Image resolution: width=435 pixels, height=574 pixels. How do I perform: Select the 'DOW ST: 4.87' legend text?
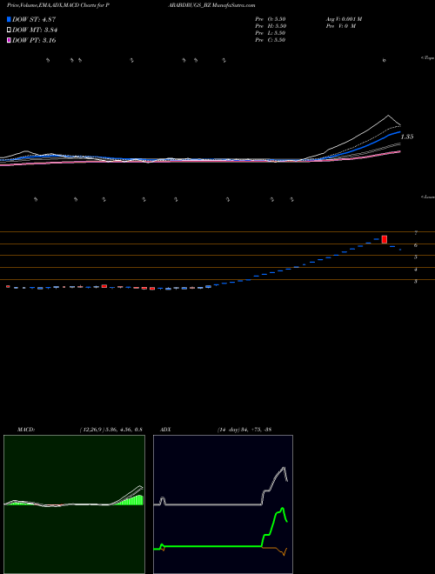[34, 19]
